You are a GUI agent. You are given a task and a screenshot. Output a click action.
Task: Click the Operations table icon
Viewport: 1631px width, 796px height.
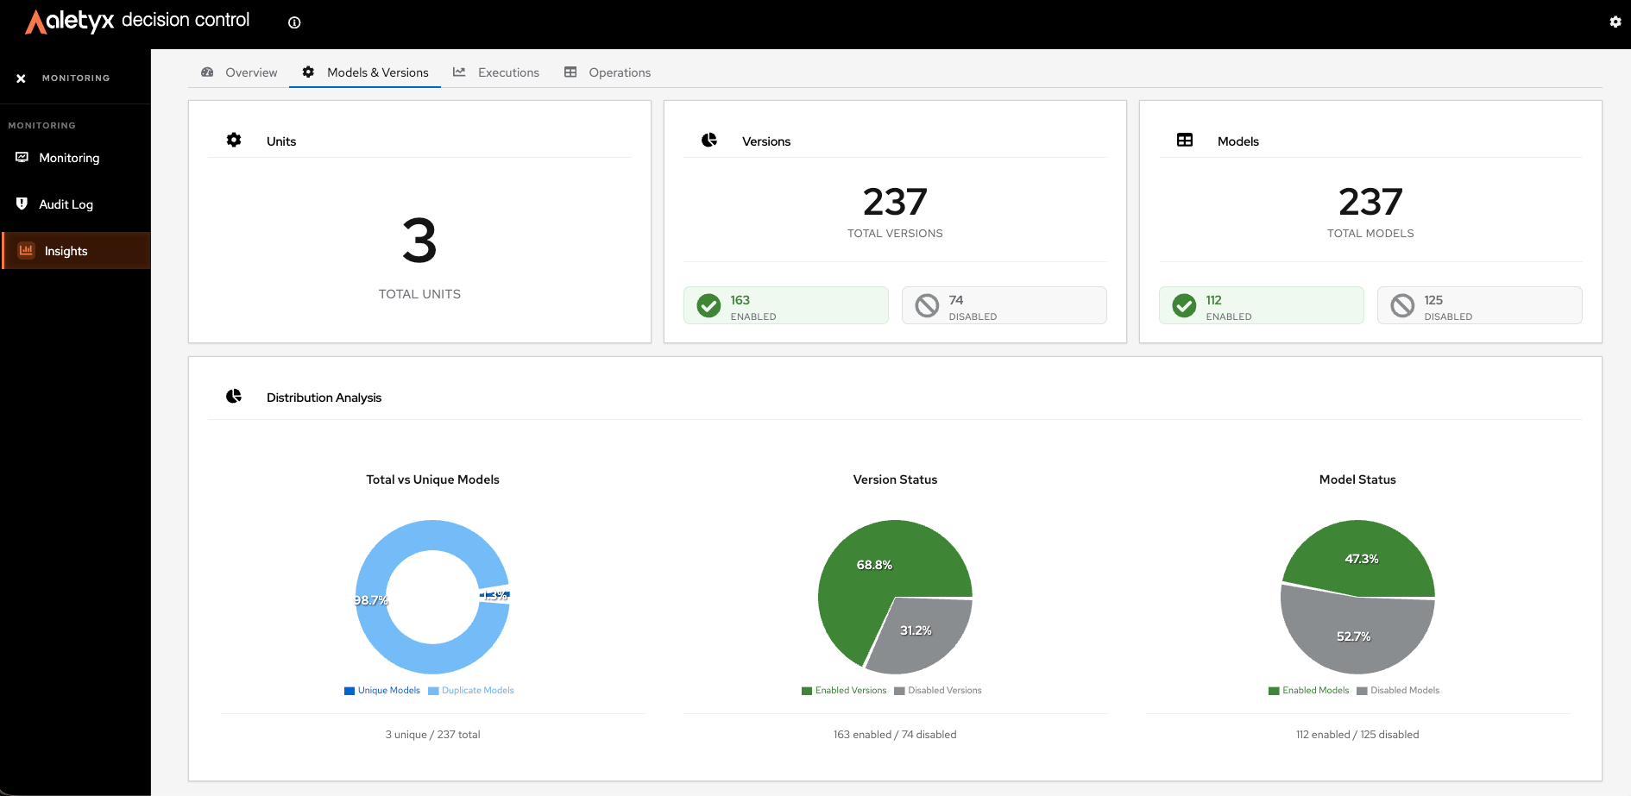(570, 72)
